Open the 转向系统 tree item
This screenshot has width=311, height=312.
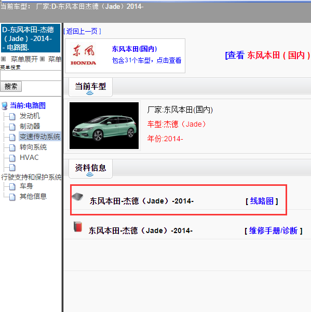pyautogui.click(x=33, y=147)
